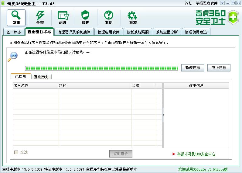Click the 正在进行特殊位置木马扫描 status text
Screen dimensions: 242x173
[x=58, y=52]
